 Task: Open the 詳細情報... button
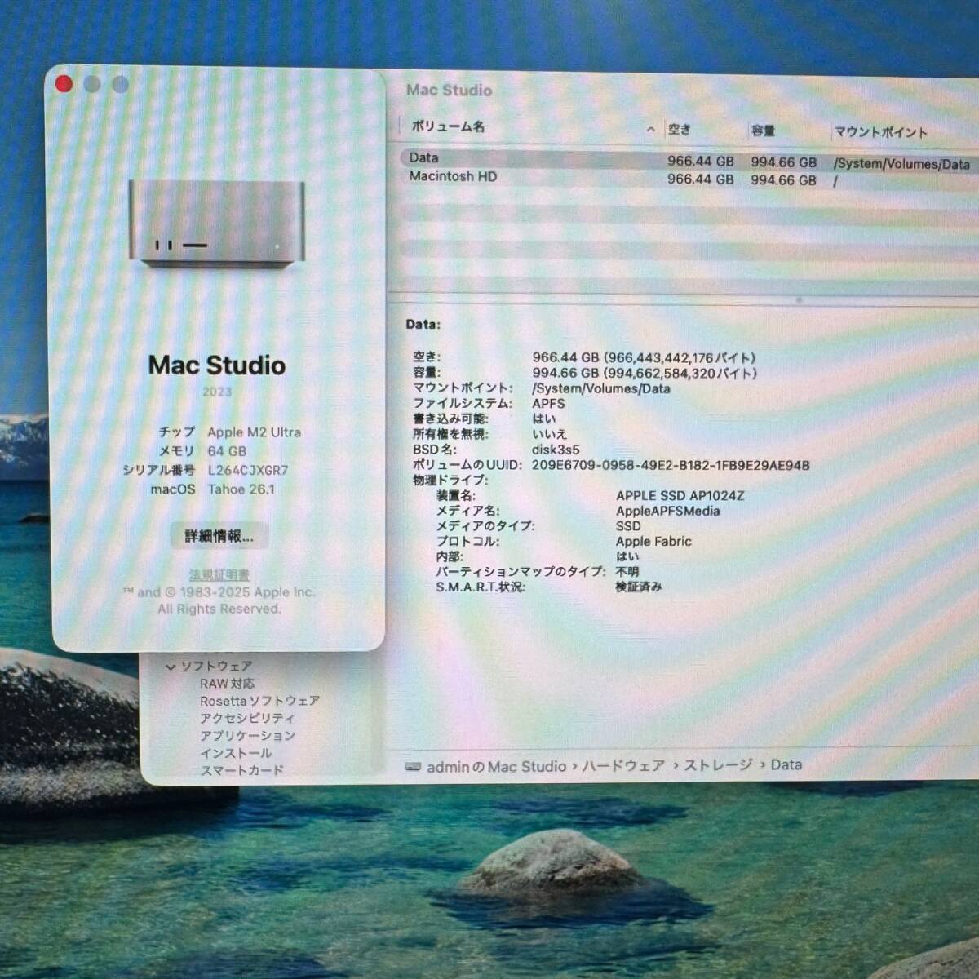(219, 536)
